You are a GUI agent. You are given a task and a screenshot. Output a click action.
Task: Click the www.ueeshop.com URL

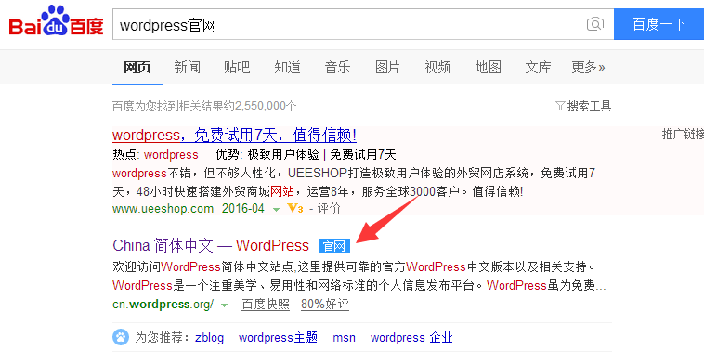click(163, 209)
